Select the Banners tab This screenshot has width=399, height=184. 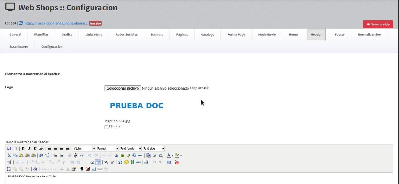[157, 35]
